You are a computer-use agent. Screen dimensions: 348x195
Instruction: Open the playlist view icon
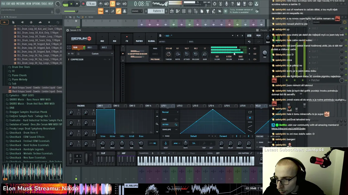(x=172, y=11)
